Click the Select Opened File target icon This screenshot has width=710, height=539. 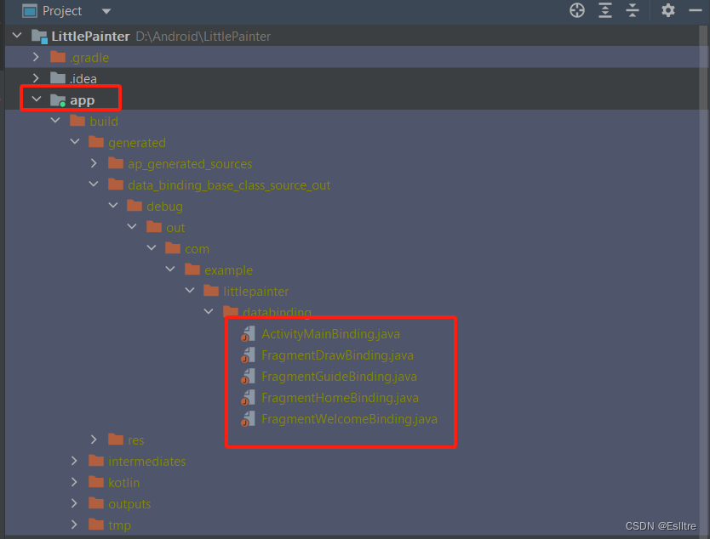click(576, 11)
